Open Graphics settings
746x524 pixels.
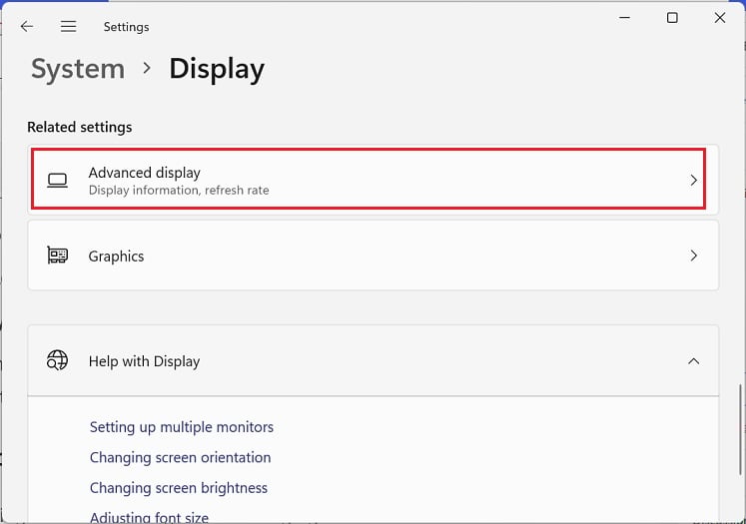[370, 256]
